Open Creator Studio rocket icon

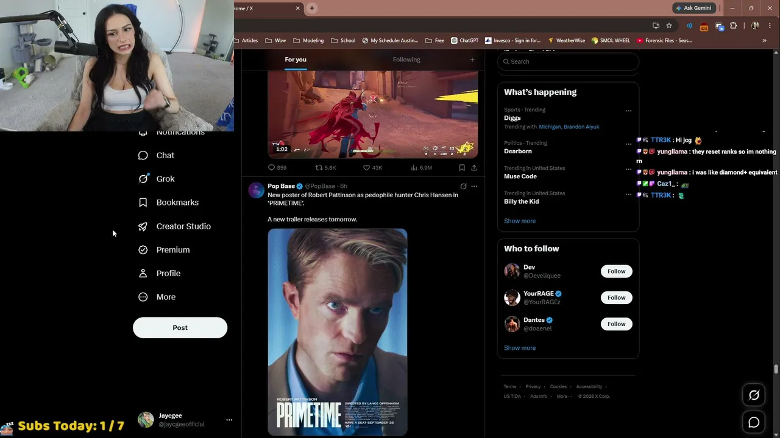pos(143,226)
